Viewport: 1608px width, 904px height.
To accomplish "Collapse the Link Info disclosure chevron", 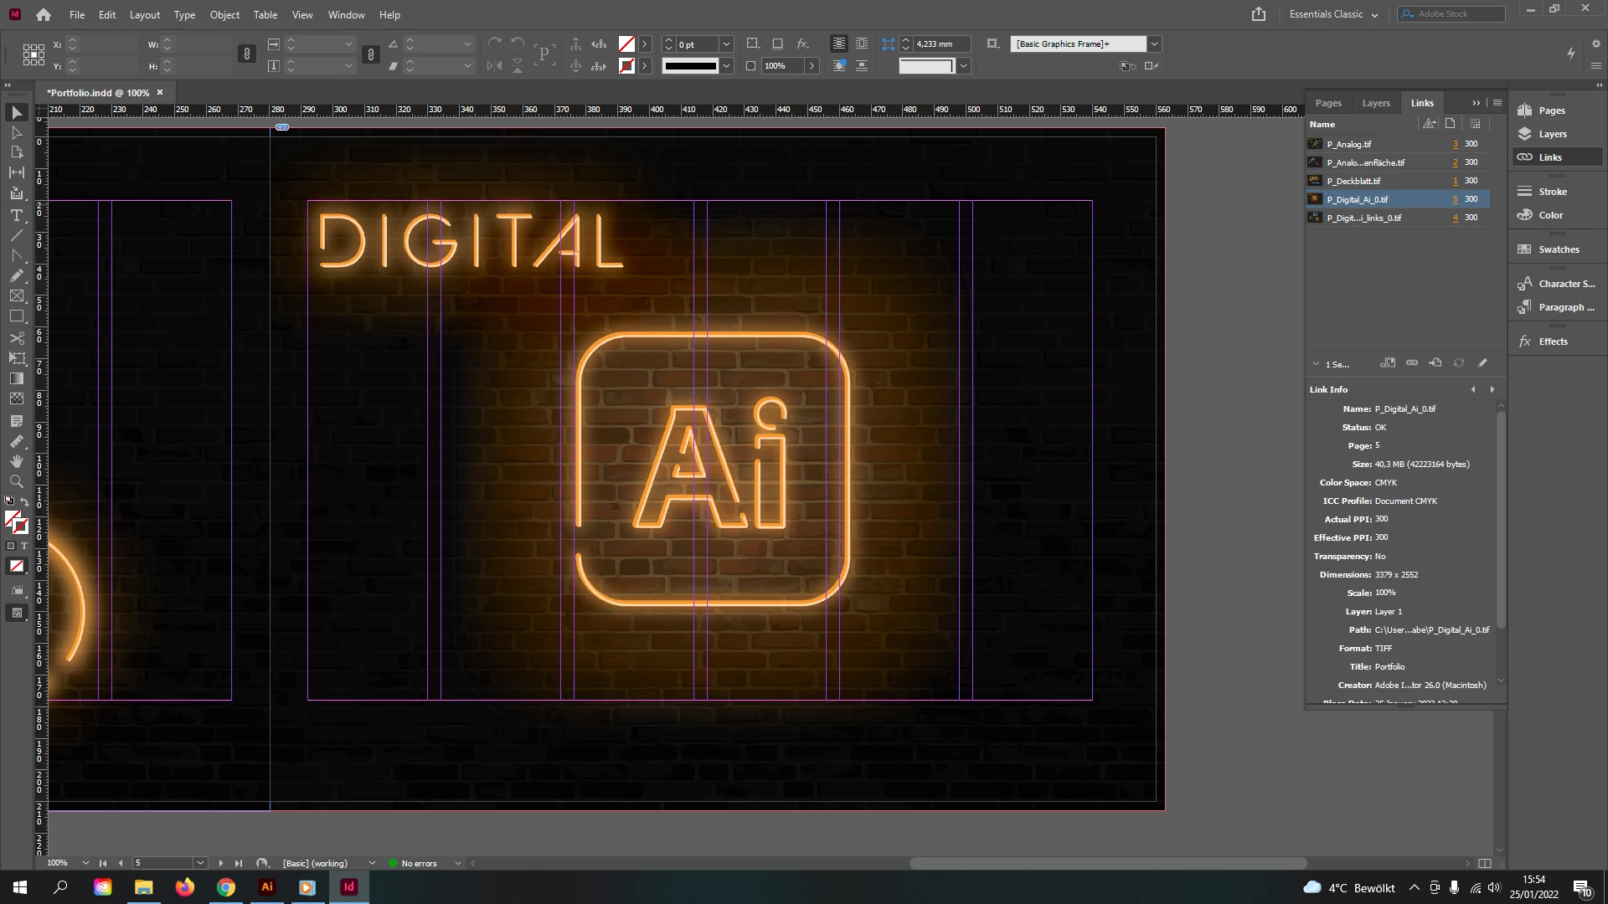I will pos(1315,364).
